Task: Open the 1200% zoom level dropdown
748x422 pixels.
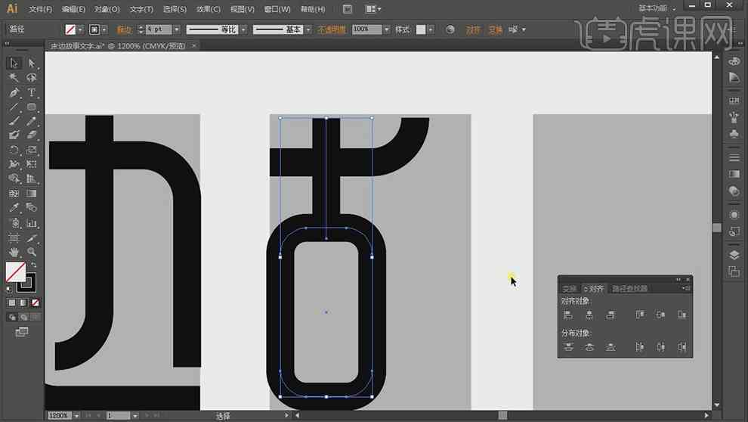Action: [76, 416]
